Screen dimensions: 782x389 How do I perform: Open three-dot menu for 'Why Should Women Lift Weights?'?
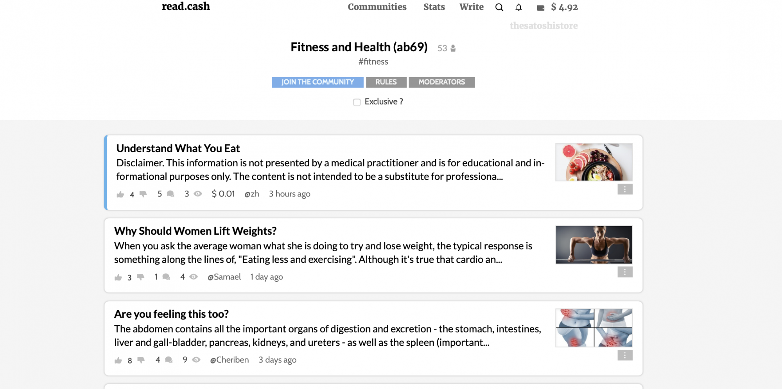pyautogui.click(x=625, y=272)
